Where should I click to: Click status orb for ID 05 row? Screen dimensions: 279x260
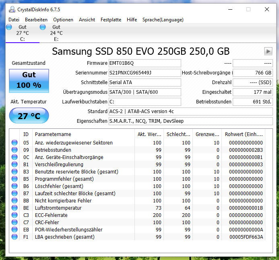click(14, 142)
